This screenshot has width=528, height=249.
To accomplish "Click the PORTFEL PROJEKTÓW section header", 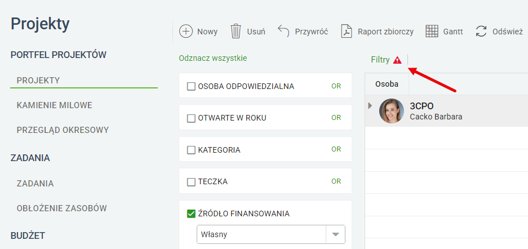I will pos(59,55).
